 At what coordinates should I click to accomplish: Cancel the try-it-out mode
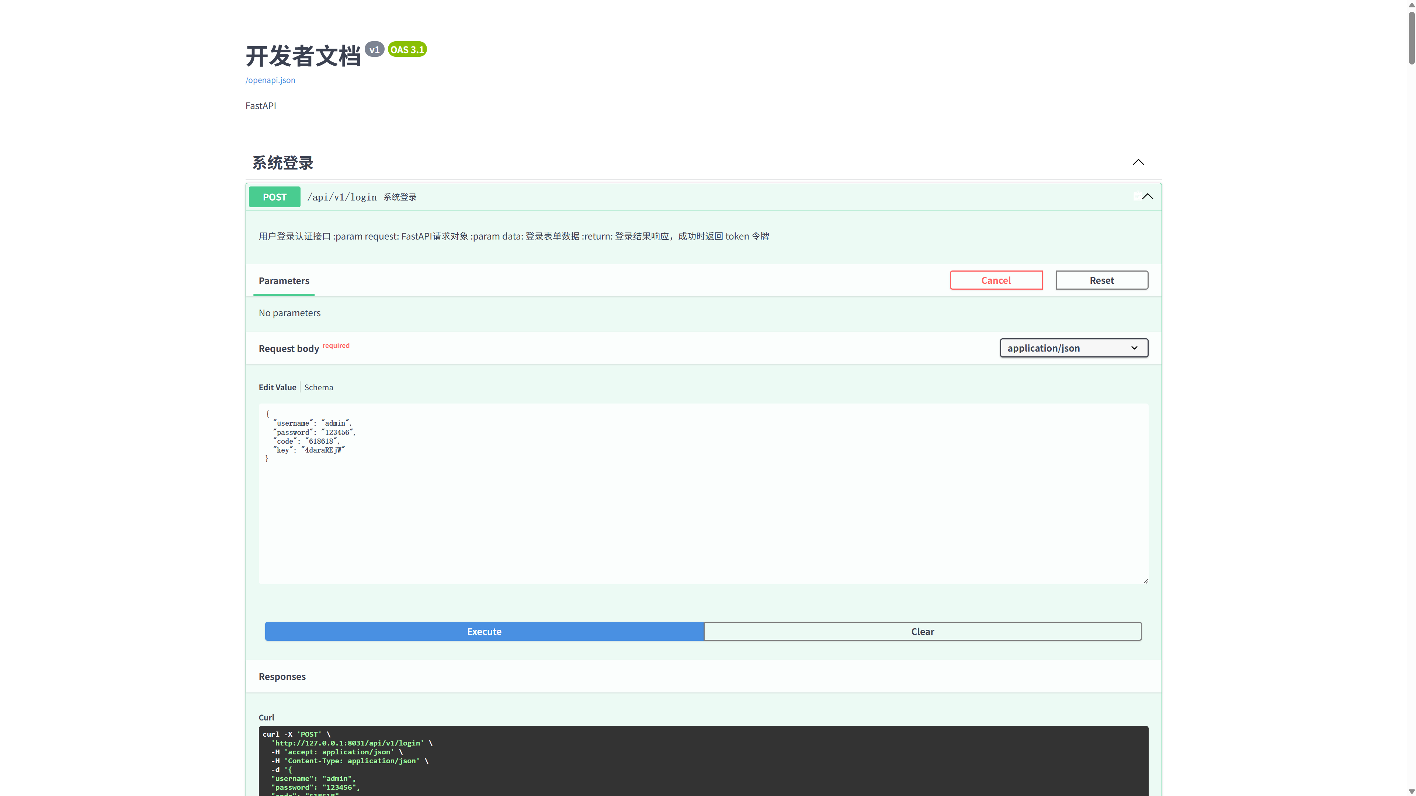996,280
